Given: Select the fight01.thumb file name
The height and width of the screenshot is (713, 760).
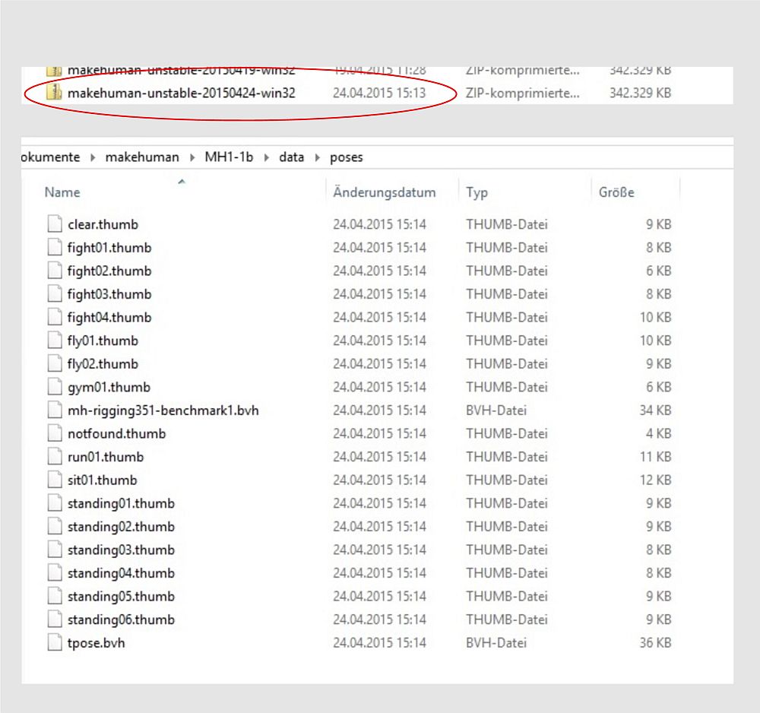Looking at the screenshot, I should click(x=109, y=248).
